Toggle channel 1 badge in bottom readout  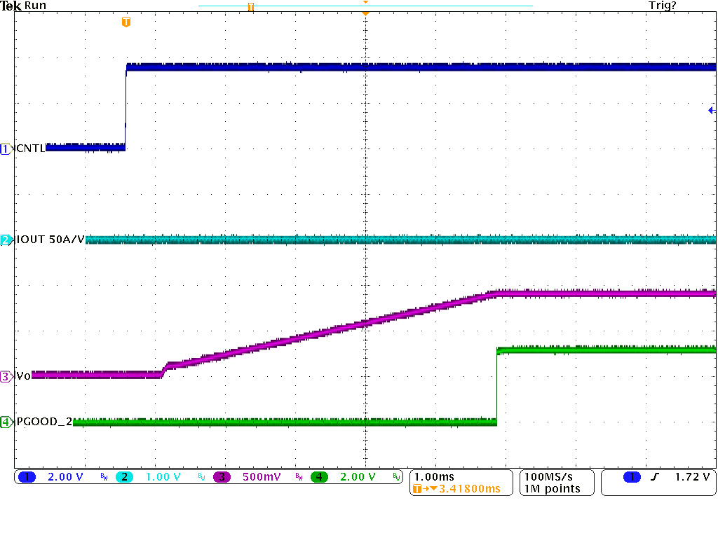(x=27, y=477)
